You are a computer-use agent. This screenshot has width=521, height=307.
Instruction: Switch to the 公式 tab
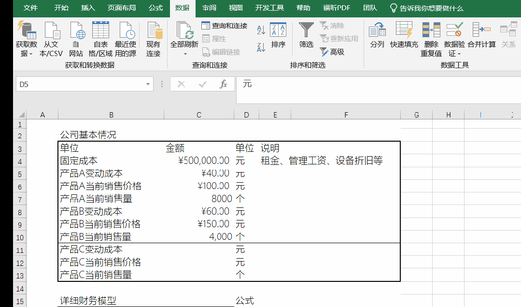coord(155,8)
